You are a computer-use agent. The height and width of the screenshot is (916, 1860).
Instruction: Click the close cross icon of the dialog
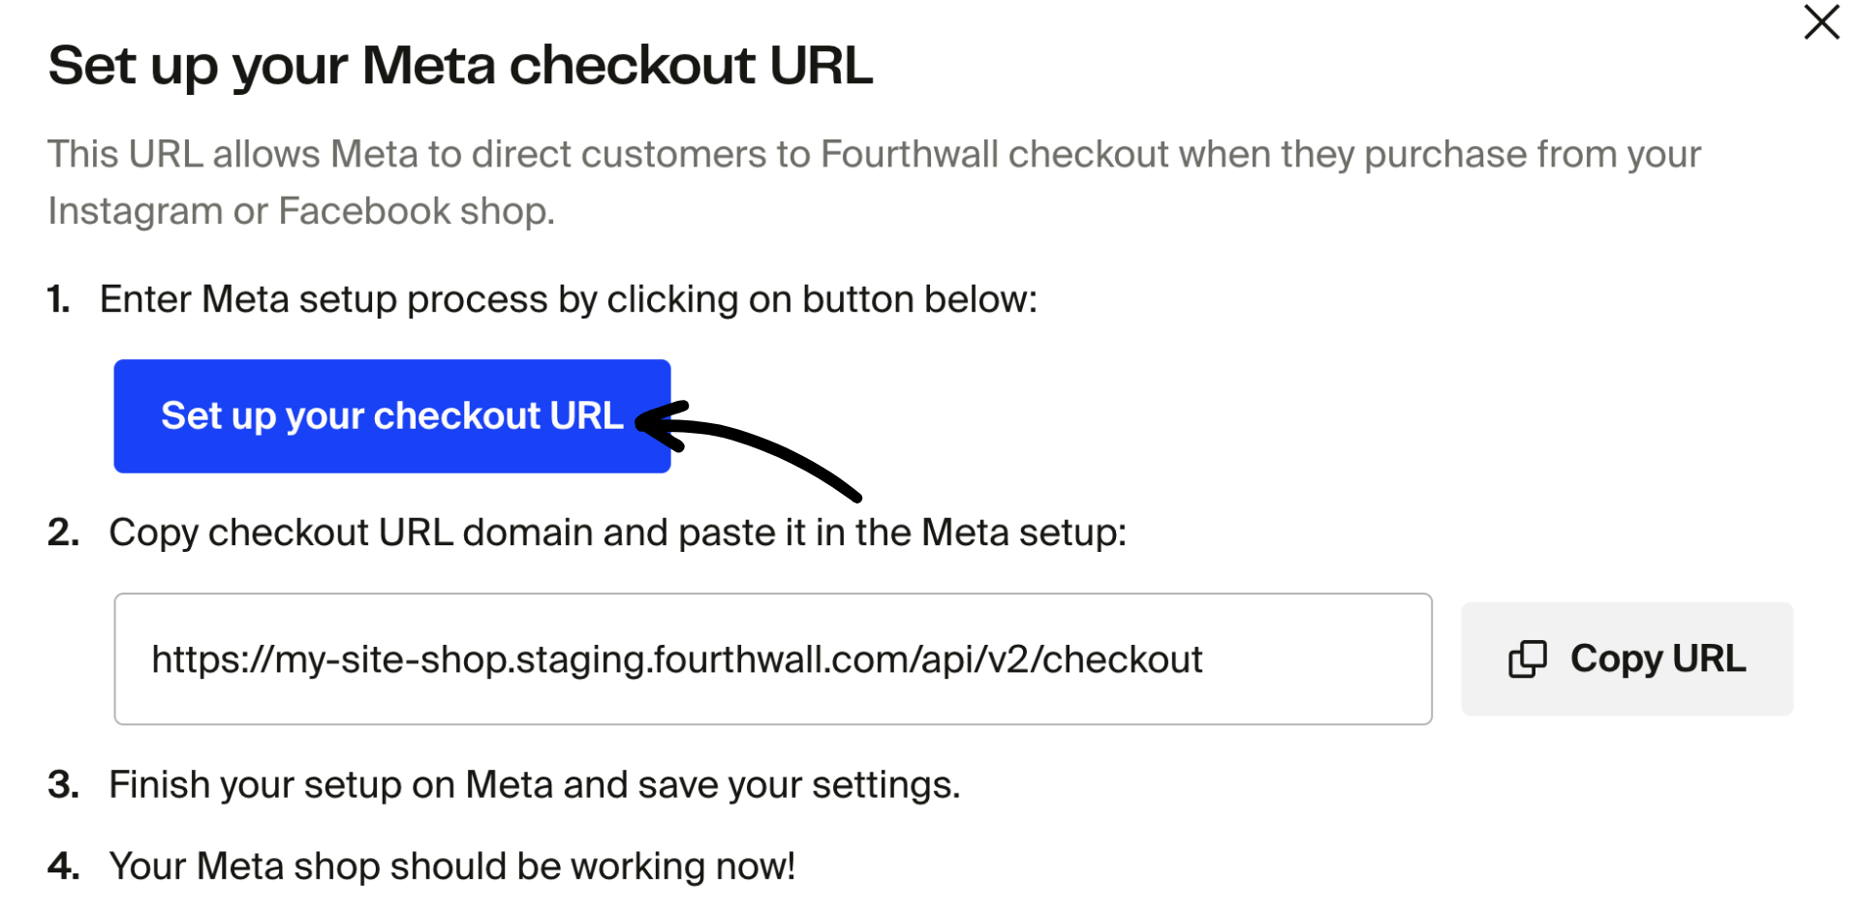point(1820,22)
